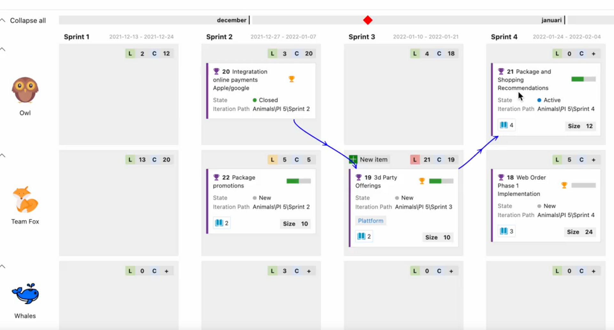Click the green plus New item icon
This screenshot has width=614, height=330.
353,159
